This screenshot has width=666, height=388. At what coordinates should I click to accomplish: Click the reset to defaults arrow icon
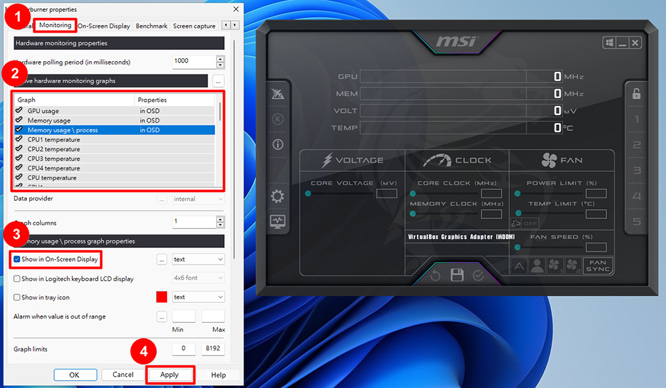pos(435,276)
